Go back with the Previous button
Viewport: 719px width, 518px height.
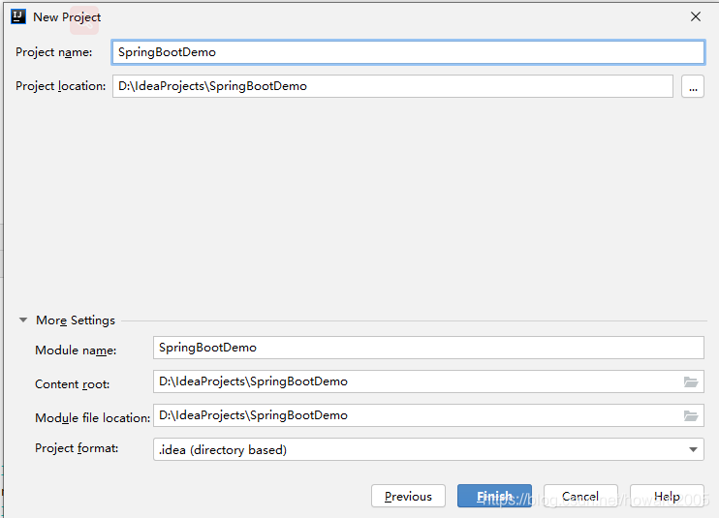[408, 496]
